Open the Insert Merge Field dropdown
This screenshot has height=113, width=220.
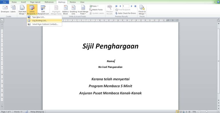tap(83, 9)
